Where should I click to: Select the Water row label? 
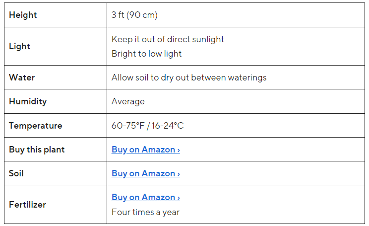[x=22, y=77]
